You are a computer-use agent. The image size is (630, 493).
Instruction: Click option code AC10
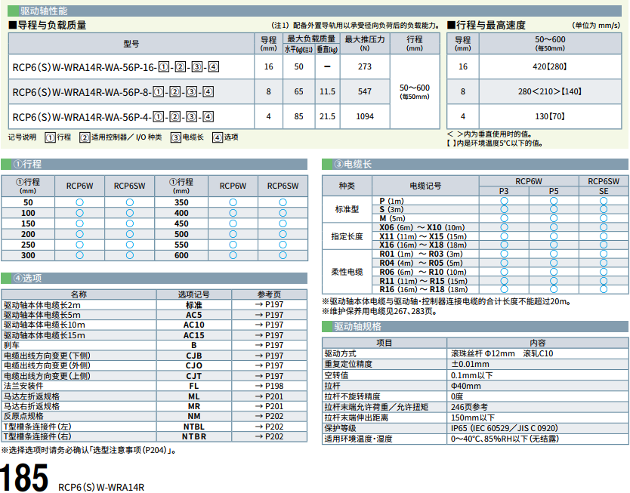tap(193, 325)
